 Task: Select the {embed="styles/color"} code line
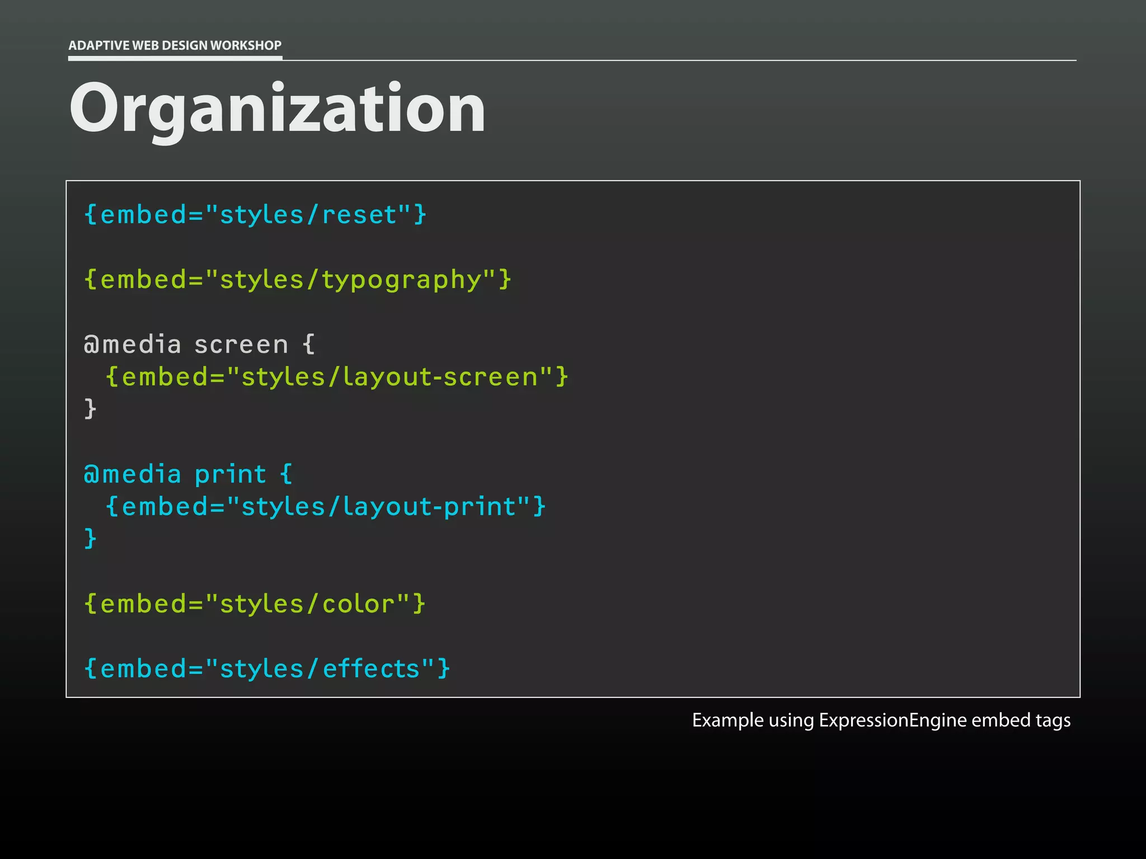click(x=255, y=604)
